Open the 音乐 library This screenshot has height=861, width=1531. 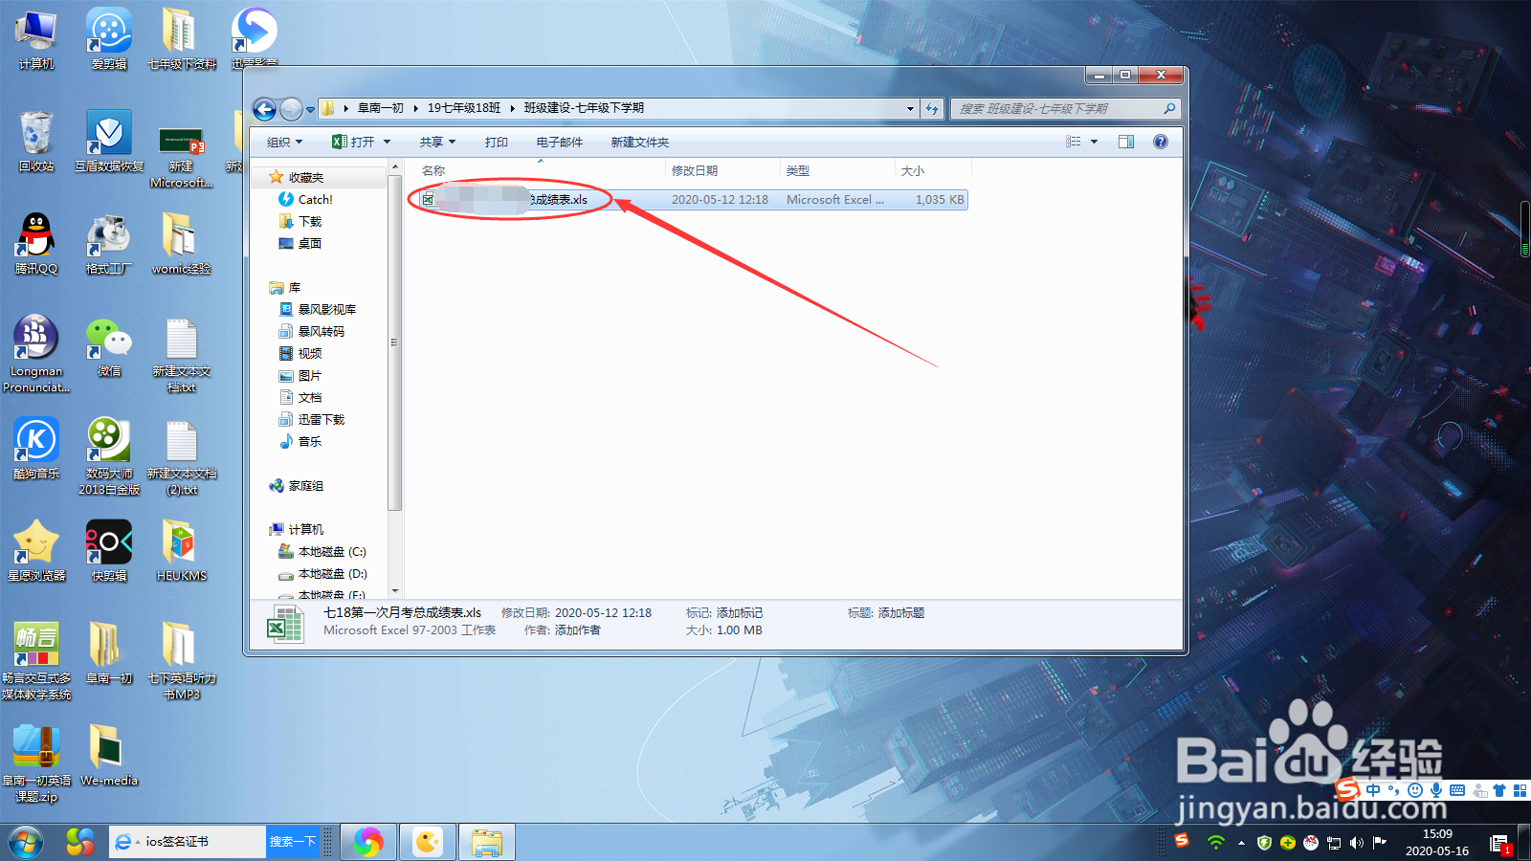[300, 441]
